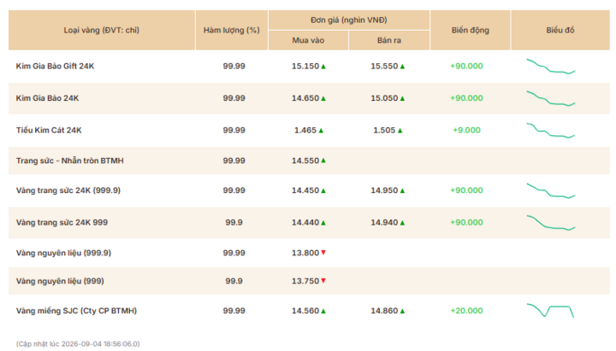The height and width of the screenshot is (351, 616).
Task: Click up arrow next to 14.940 sell price
Action: pyautogui.click(x=402, y=223)
